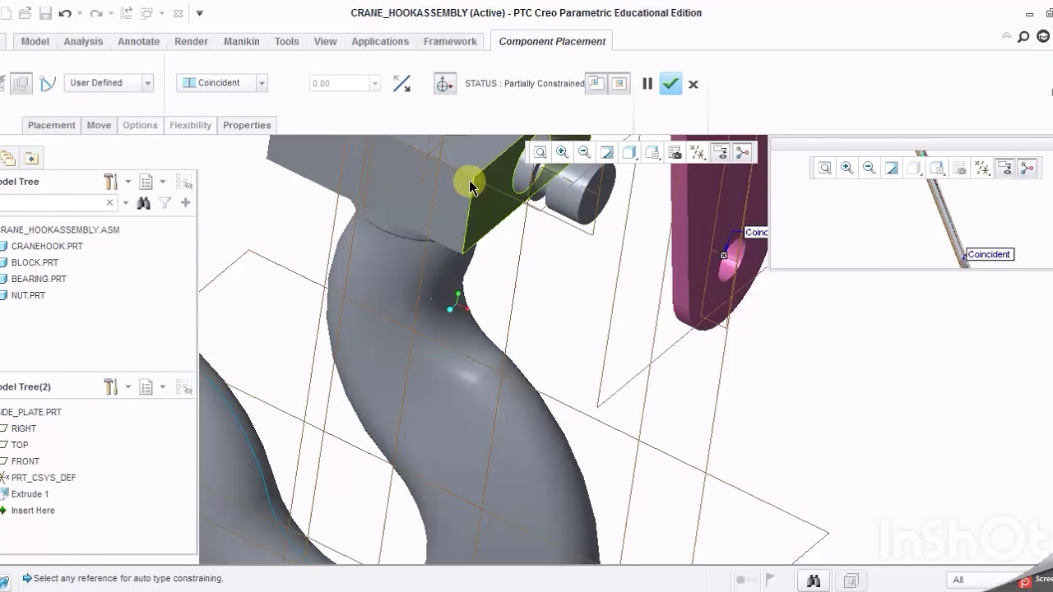
Task: Open Display Style menu in the main graphics toolbar
Action: coord(629,152)
